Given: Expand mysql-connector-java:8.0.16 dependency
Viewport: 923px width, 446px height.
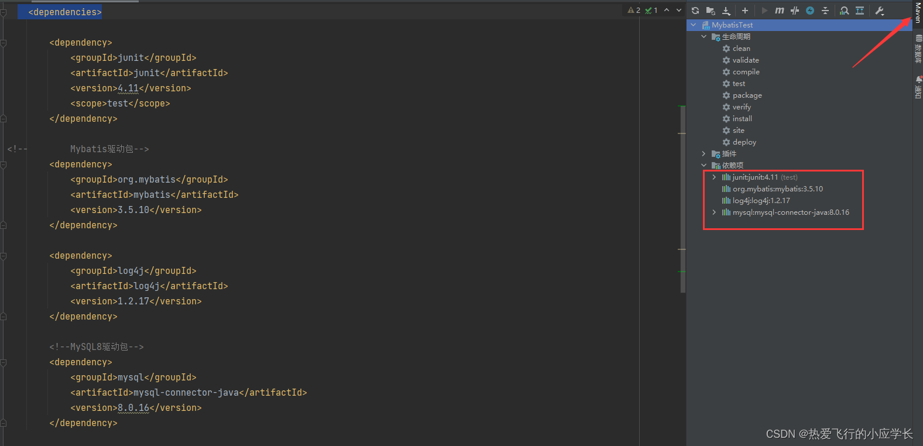Looking at the screenshot, I should [x=714, y=212].
